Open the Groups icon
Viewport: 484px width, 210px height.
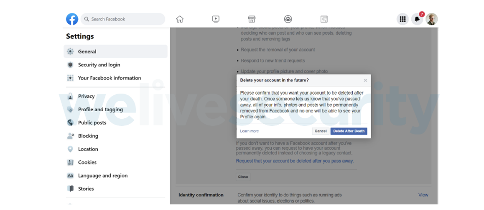pyautogui.click(x=288, y=19)
